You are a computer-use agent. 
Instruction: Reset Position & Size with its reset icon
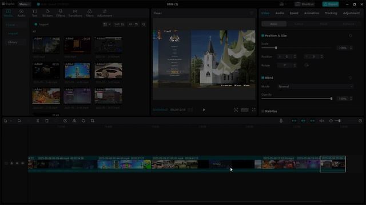(351, 35)
